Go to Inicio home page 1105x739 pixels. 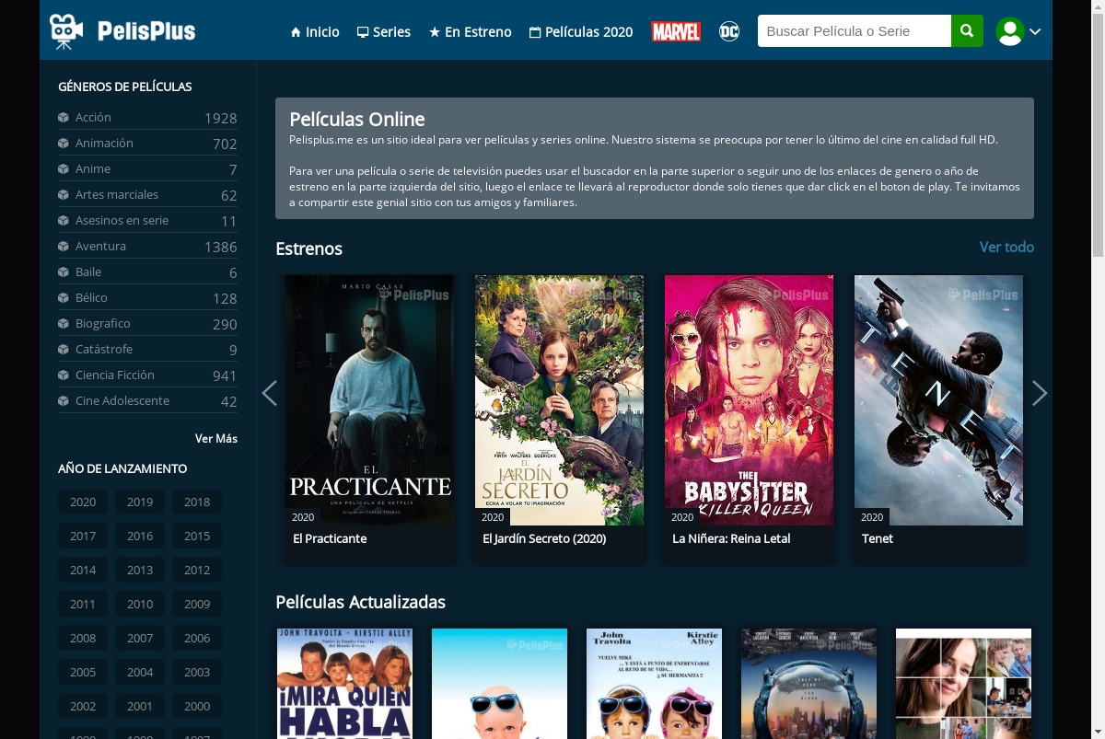pyautogui.click(x=315, y=31)
